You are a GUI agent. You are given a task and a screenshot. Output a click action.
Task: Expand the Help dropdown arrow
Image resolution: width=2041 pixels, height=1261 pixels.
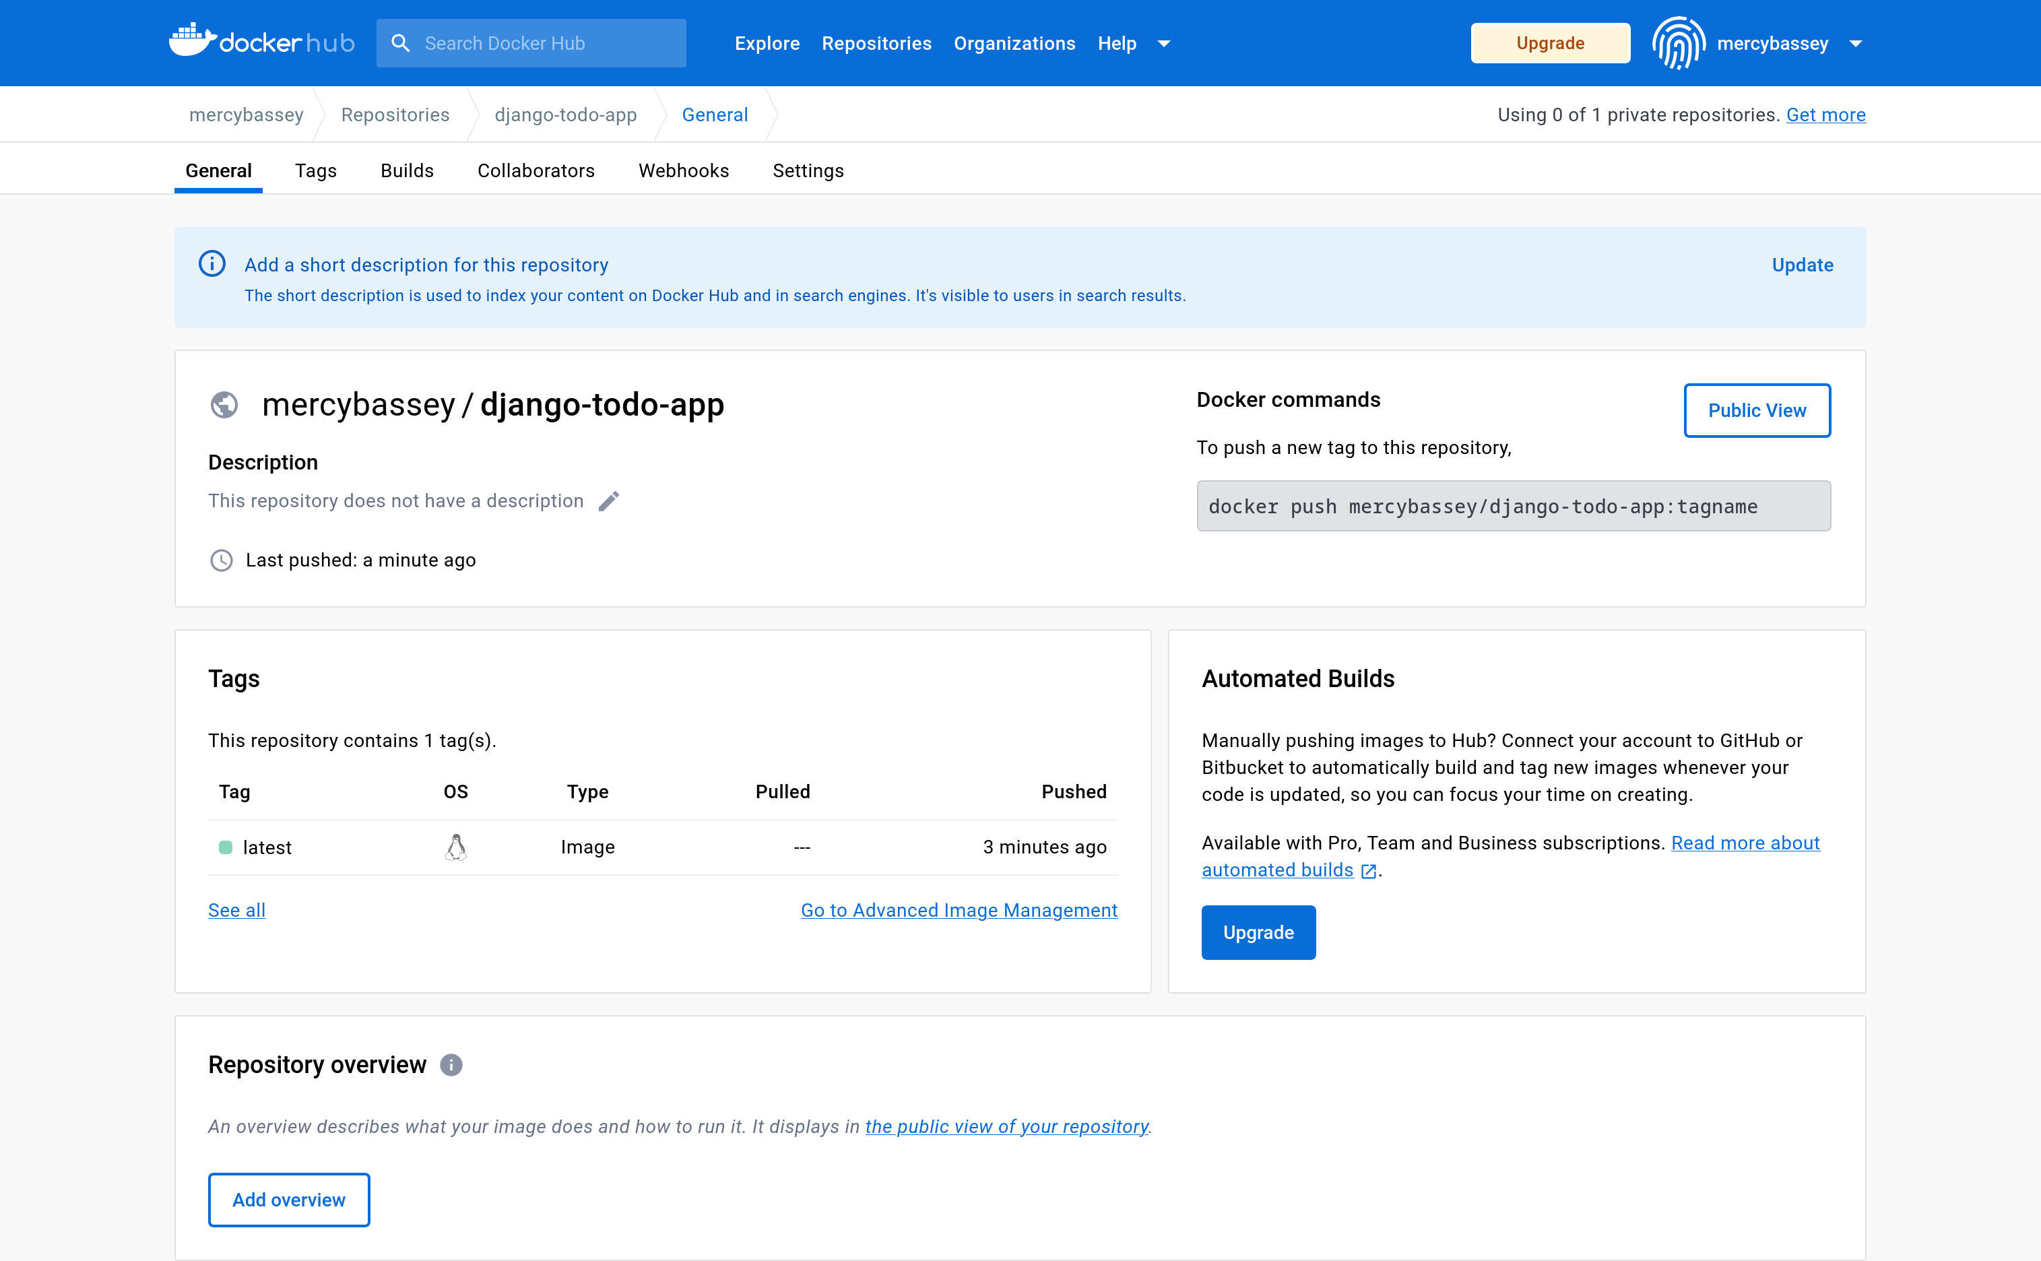click(x=1165, y=43)
